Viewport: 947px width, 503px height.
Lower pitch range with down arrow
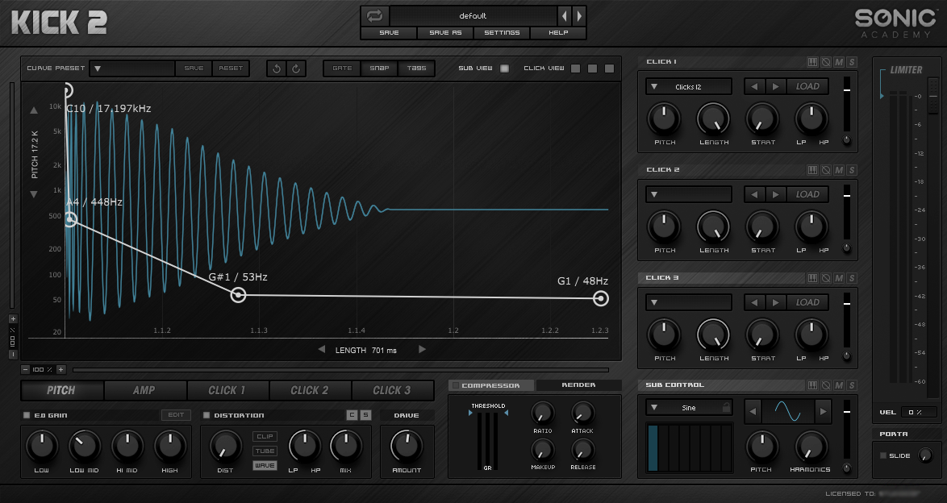click(34, 194)
